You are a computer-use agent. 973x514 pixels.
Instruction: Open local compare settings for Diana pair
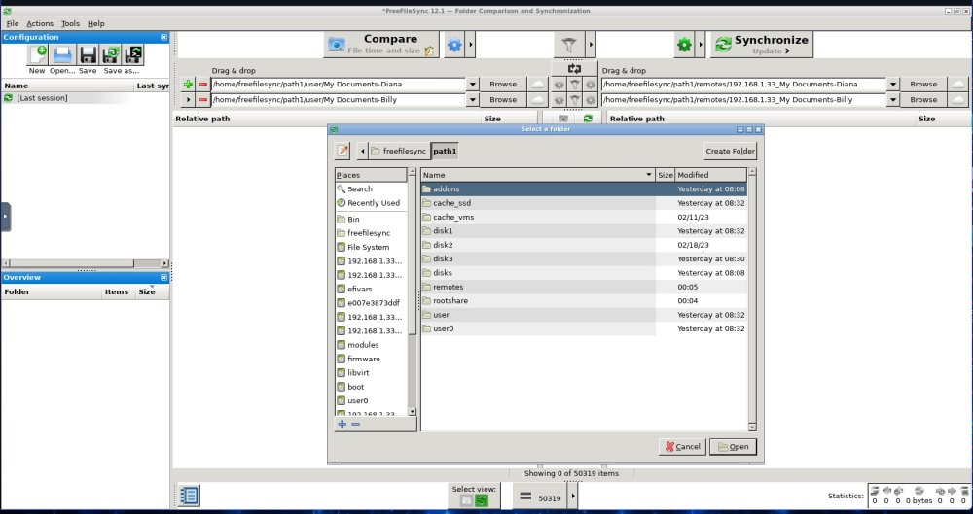pos(559,85)
